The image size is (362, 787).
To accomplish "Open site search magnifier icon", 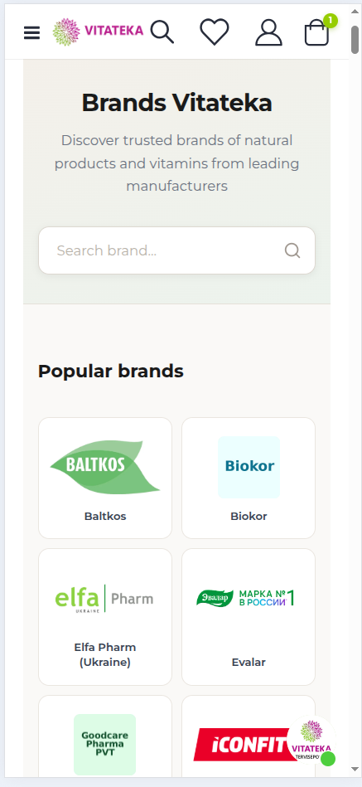I will (162, 32).
